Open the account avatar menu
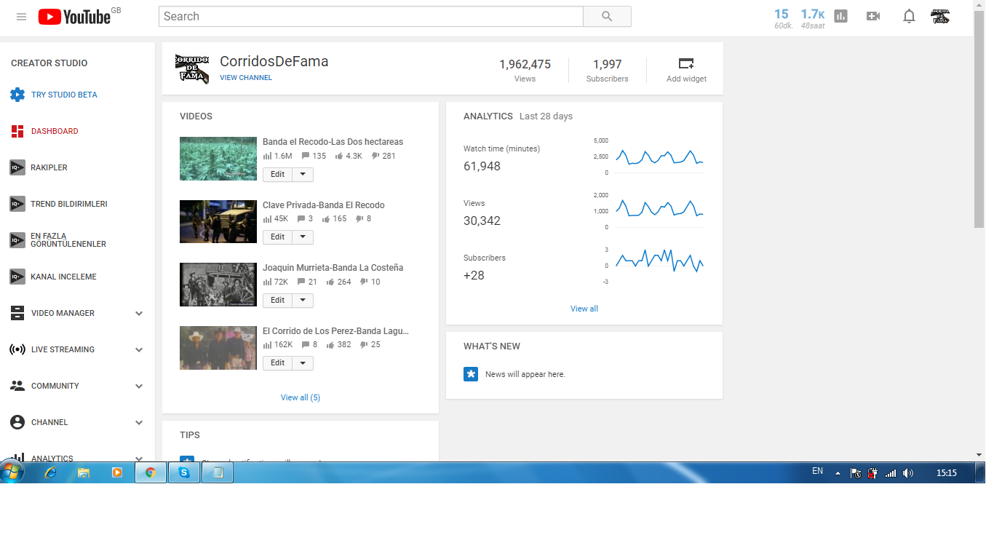 coord(940,16)
